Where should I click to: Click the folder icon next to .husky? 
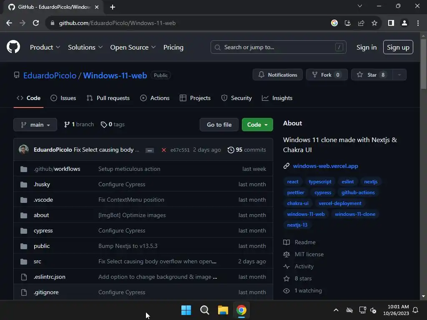pyautogui.click(x=24, y=185)
